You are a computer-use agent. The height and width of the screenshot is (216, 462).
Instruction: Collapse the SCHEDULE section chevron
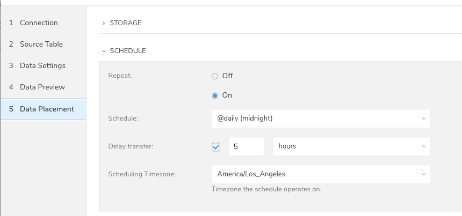point(104,51)
